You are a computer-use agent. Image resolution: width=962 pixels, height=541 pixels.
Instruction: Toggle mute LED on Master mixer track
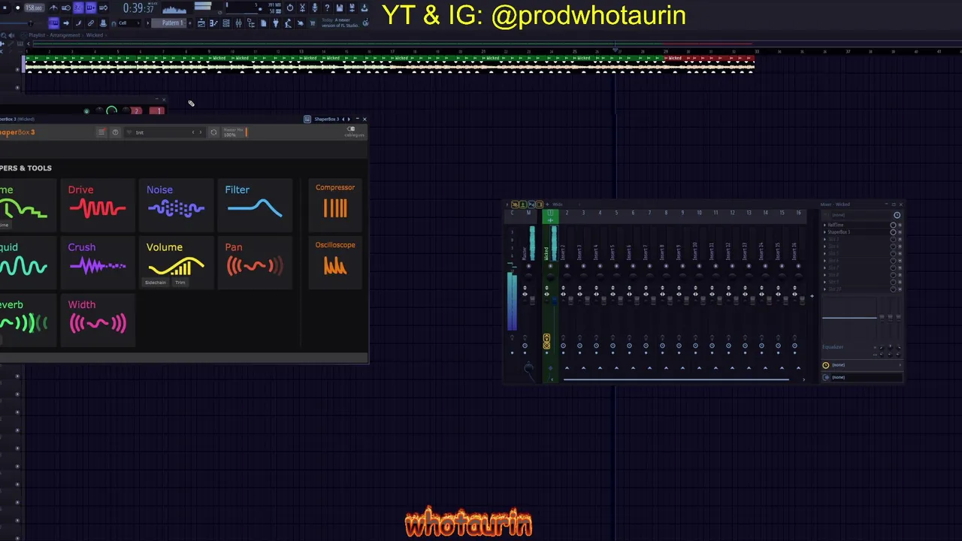pyautogui.click(x=528, y=266)
